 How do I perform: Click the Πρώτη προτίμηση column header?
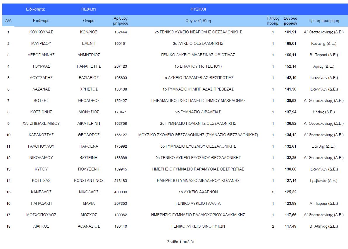pyautogui.click(x=324, y=21)
